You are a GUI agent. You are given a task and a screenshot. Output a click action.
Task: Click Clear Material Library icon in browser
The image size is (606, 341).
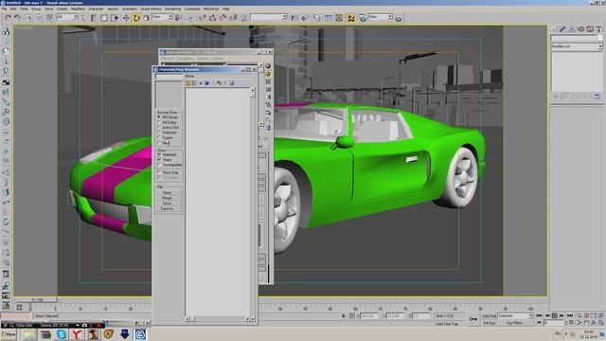tap(232, 82)
